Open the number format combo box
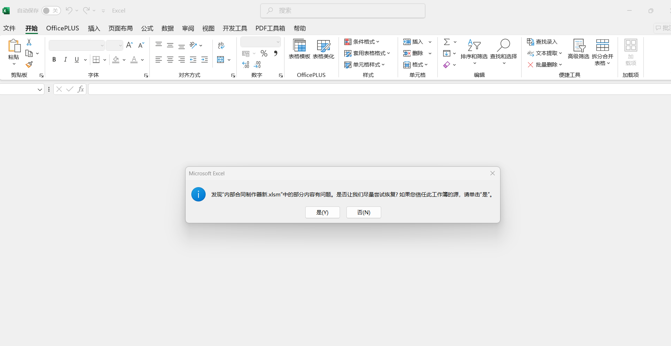Screen dimensions: 671x346 click(260, 42)
